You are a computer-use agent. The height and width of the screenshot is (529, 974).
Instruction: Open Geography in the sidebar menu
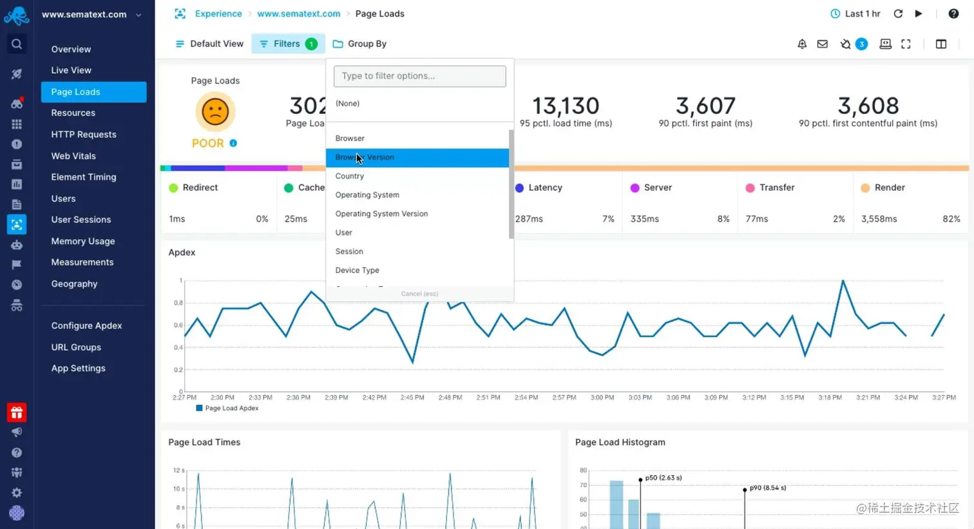(x=93, y=284)
